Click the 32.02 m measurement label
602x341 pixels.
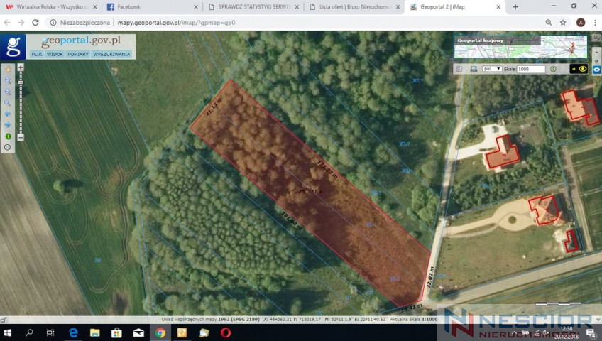(430, 277)
